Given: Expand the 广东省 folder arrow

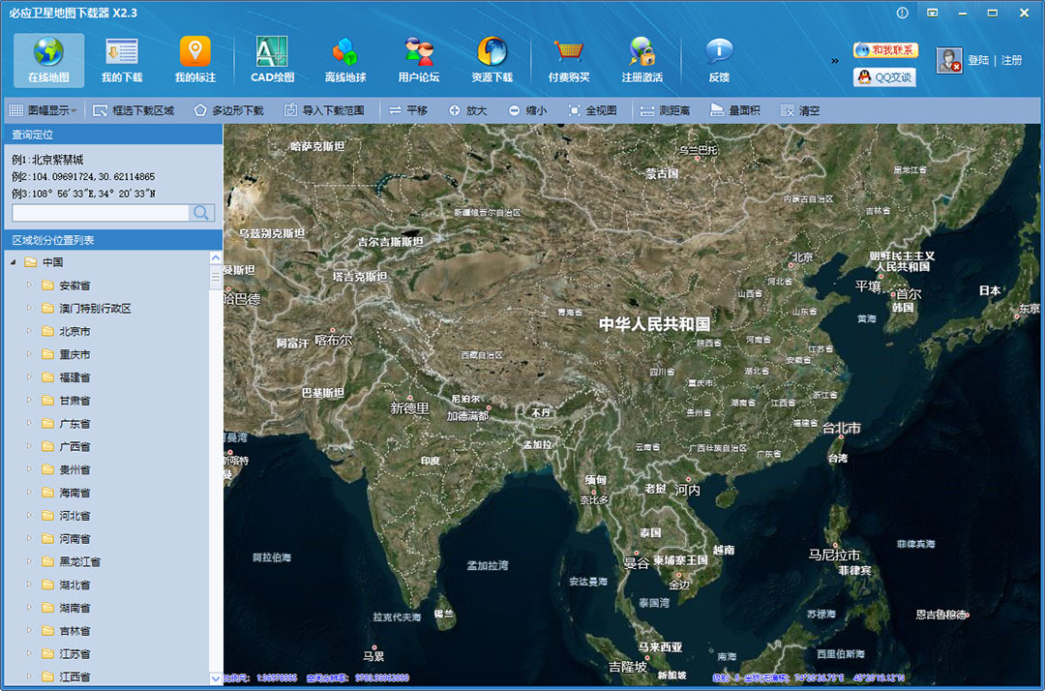Looking at the screenshot, I should coord(29,424).
